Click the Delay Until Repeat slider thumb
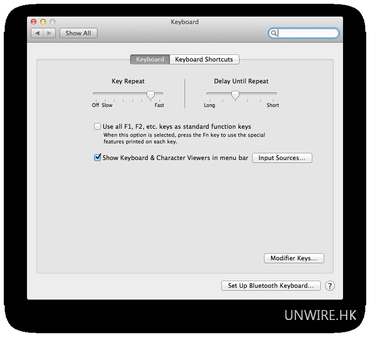 pos(235,95)
